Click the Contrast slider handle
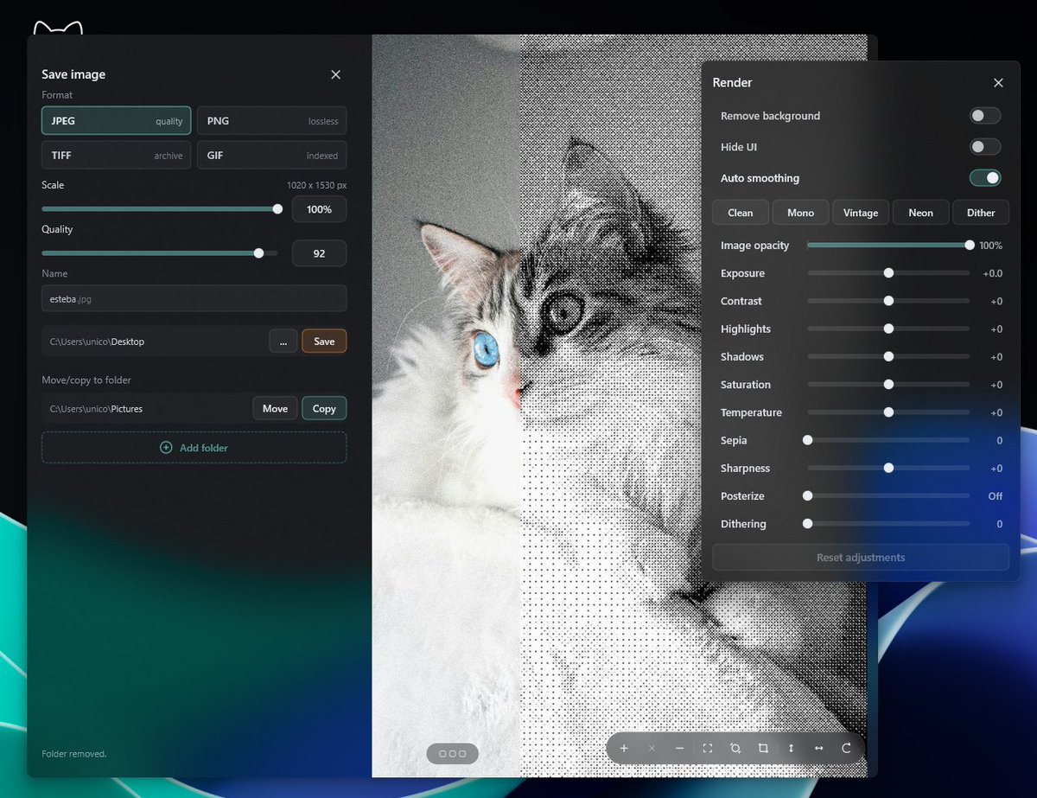 (x=888, y=301)
